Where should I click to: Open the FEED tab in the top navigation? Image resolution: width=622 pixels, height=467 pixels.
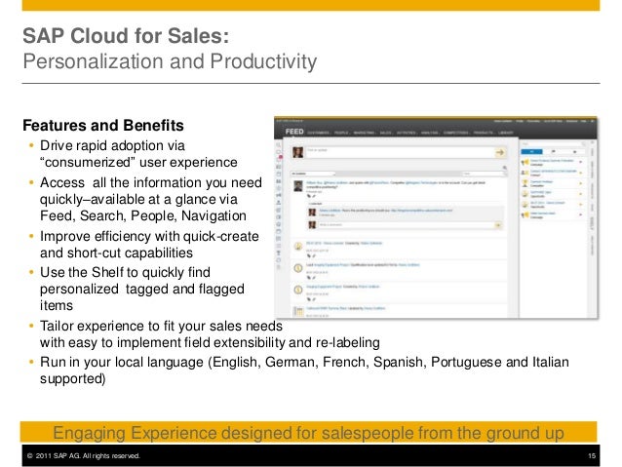click(x=294, y=132)
